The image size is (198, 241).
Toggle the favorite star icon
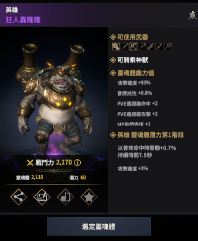[89, 197]
